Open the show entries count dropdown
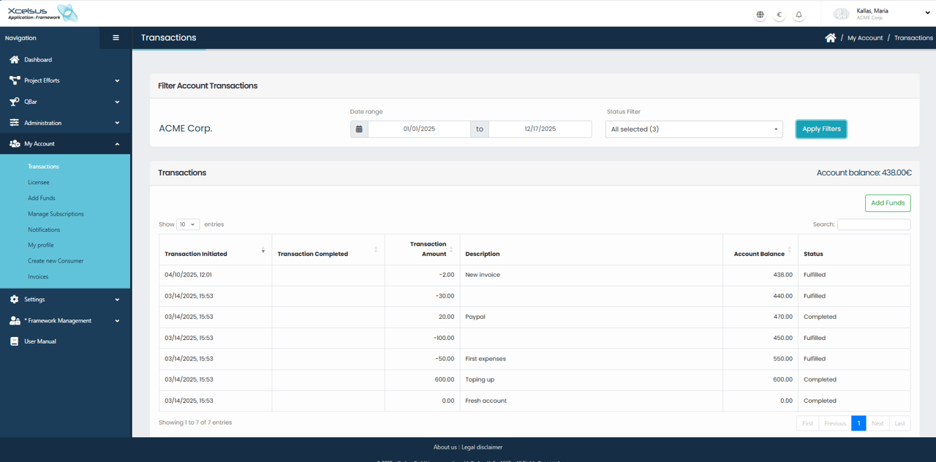 point(188,224)
